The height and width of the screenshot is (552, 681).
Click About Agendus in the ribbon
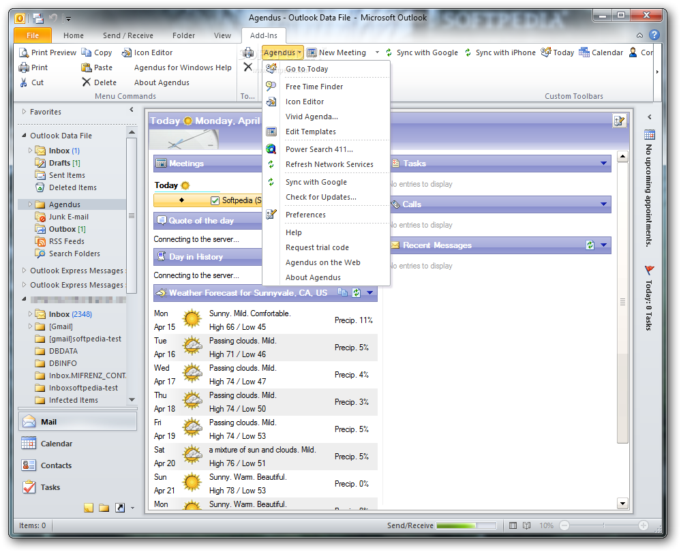(x=162, y=82)
